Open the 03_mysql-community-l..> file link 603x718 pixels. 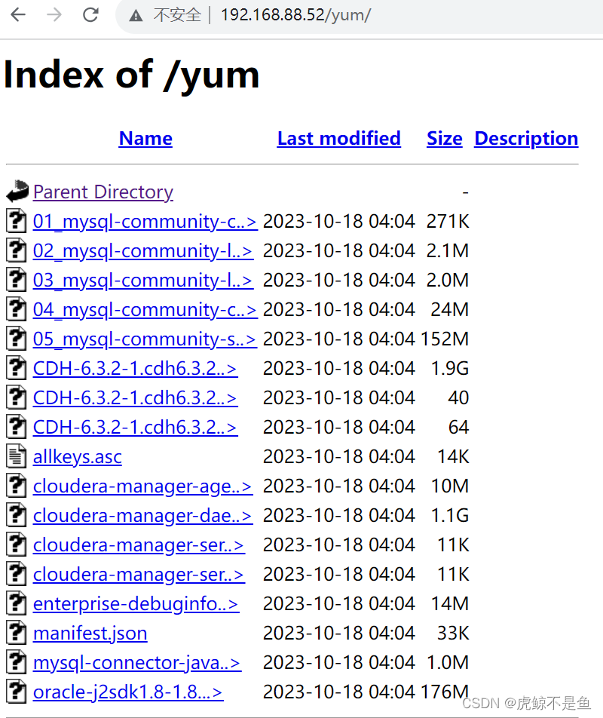pos(142,280)
